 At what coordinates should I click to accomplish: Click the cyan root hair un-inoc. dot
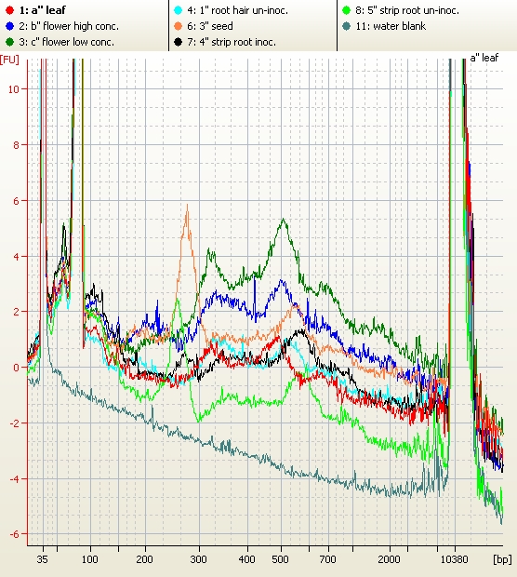click(x=178, y=10)
